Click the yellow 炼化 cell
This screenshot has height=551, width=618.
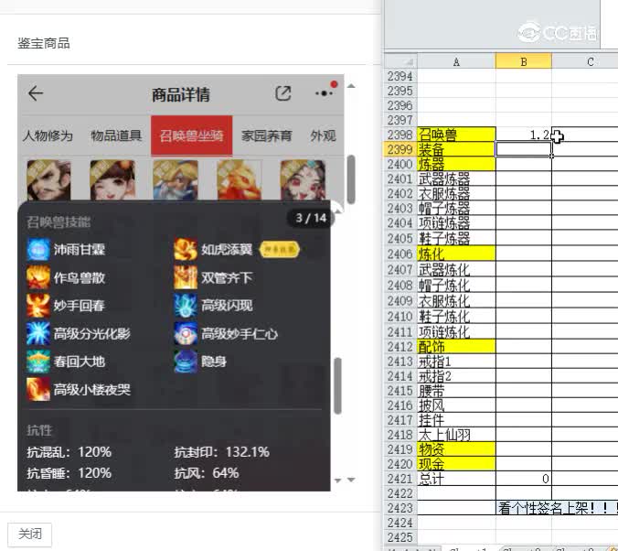pyautogui.click(x=456, y=254)
